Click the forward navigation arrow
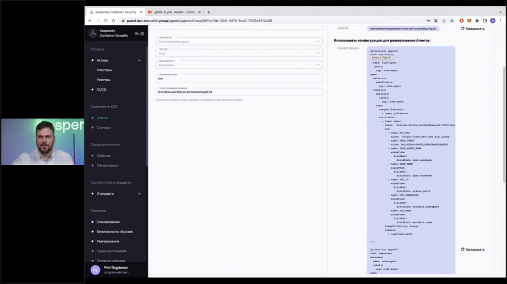507x284 pixels. (x=98, y=21)
